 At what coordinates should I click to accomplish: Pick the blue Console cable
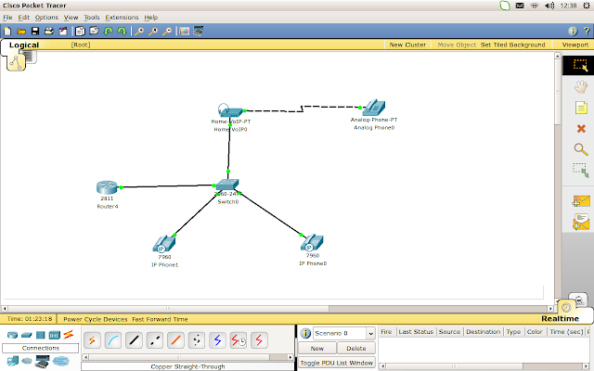(113, 340)
